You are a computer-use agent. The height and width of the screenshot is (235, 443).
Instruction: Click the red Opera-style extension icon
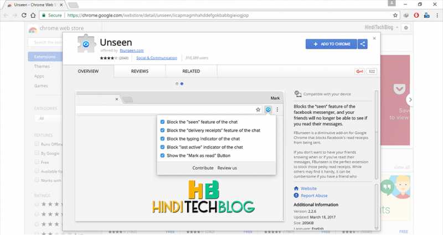tap(416, 15)
